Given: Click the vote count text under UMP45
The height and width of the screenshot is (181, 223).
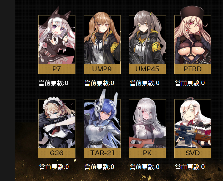Looking at the screenshot, I should [x=144, y=83].
